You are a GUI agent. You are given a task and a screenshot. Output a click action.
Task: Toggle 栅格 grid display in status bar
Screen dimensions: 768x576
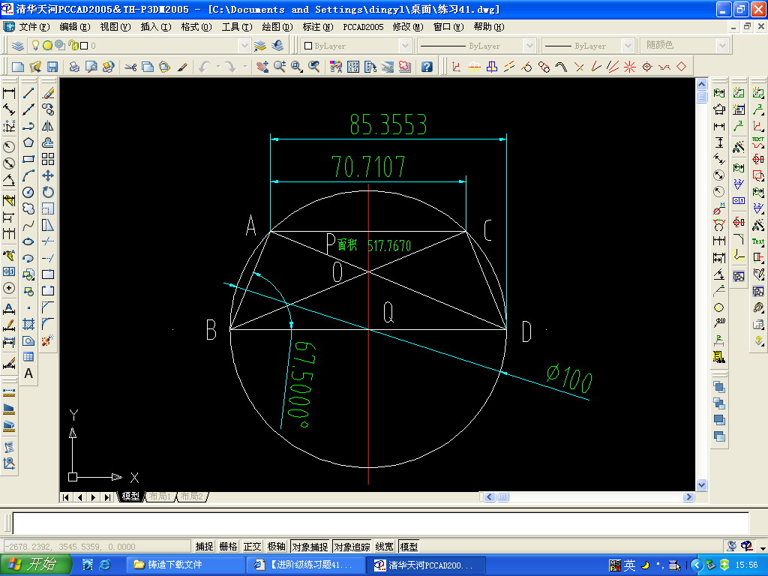[x=228, y=547]
